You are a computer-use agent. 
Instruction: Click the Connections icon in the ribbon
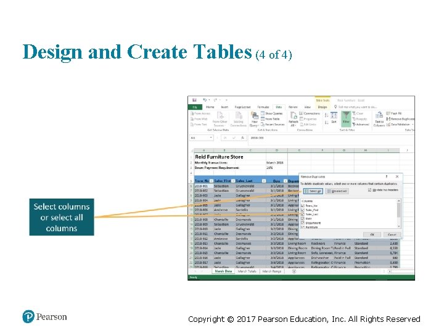[301, 113]
